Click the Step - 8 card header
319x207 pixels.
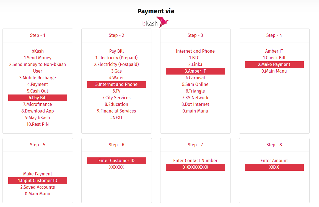(274, 145)
